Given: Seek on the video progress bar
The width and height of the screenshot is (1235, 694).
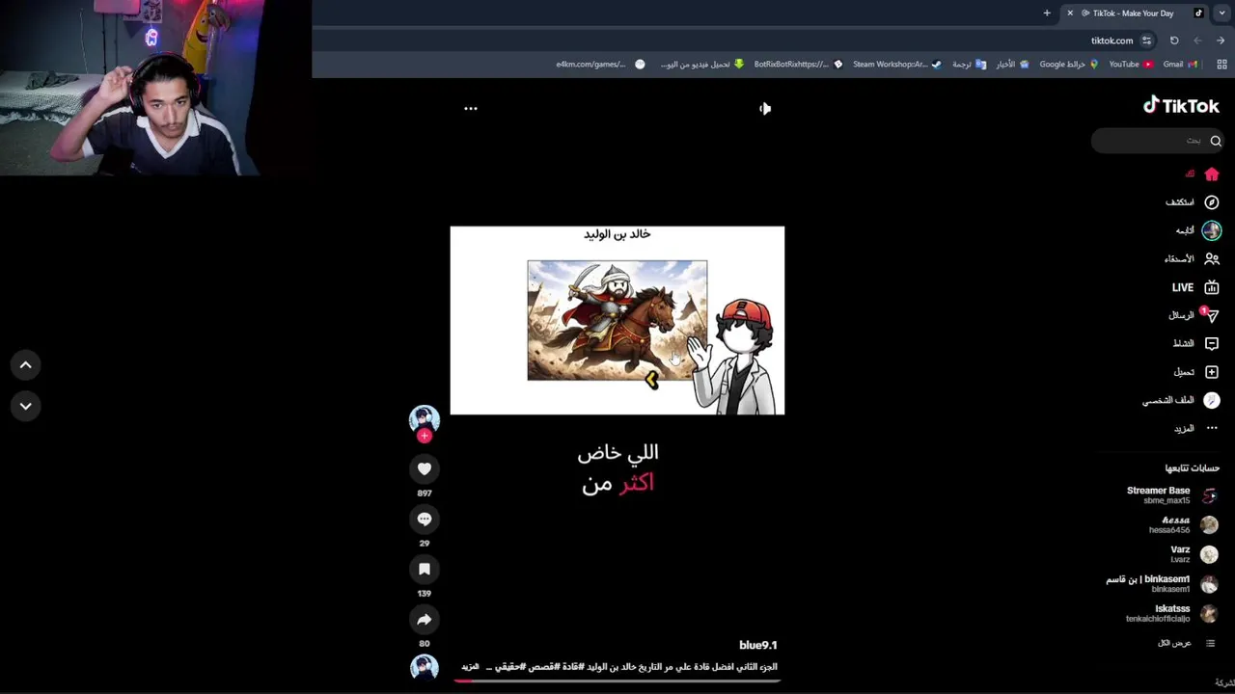Looking at the screenshot, I should click(x=617, y=681).
